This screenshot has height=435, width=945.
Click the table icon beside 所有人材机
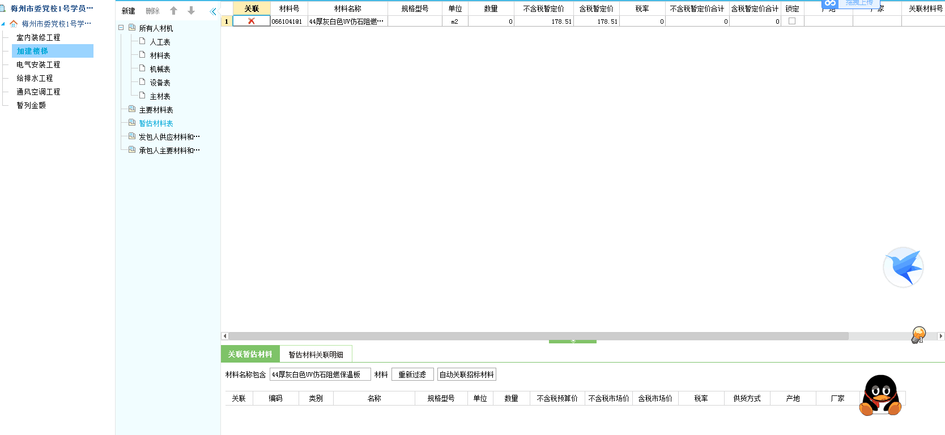coord(132,28)
